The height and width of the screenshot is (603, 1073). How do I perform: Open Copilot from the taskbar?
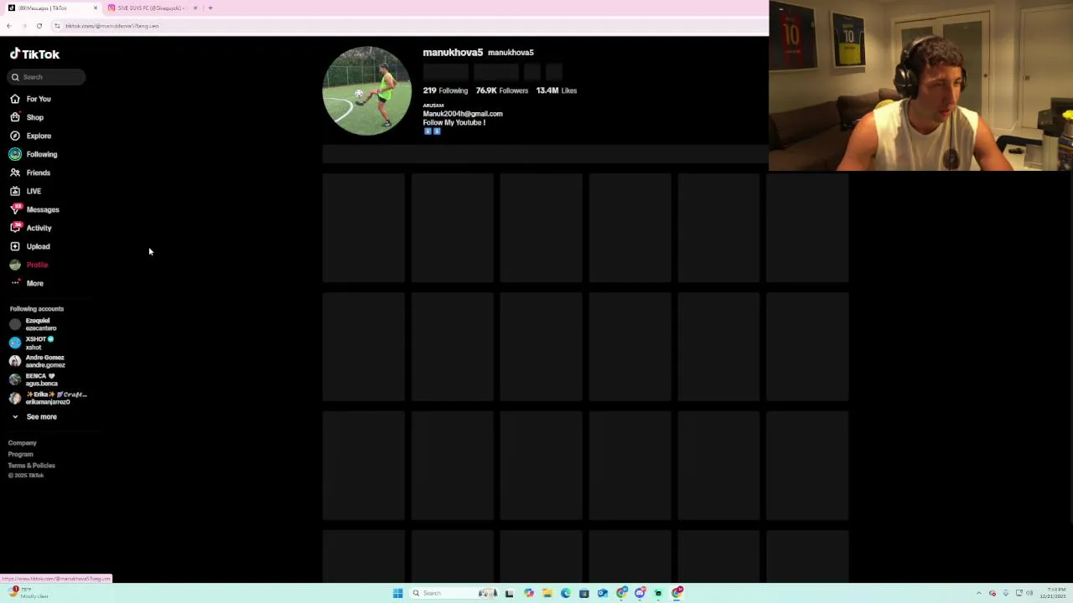tap(529, 593)
